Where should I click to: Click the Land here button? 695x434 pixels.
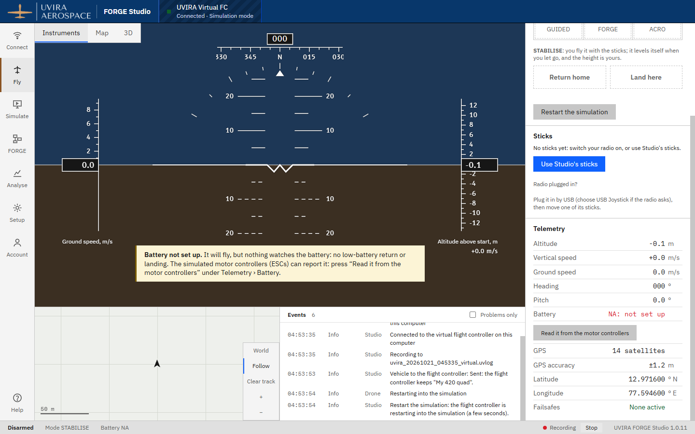[646, 77]
